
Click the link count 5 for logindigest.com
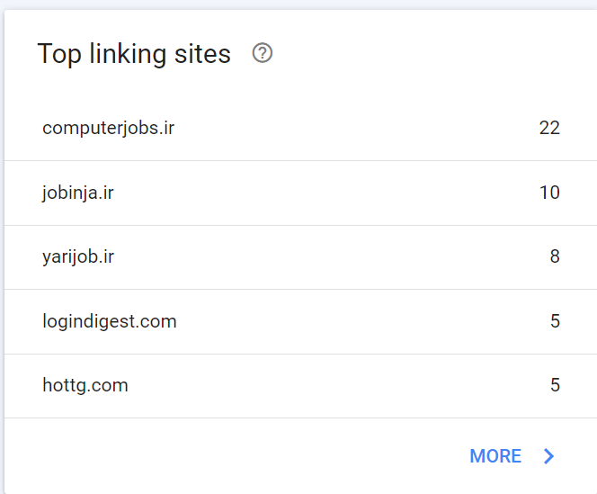(555, 321)
